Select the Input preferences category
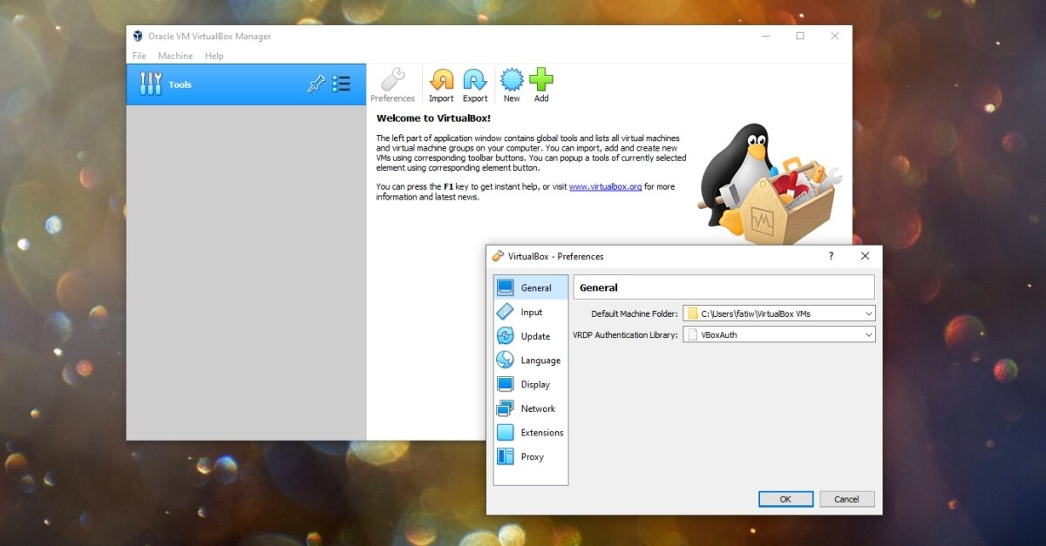The image size is (1046, 546). coord(531,312)
